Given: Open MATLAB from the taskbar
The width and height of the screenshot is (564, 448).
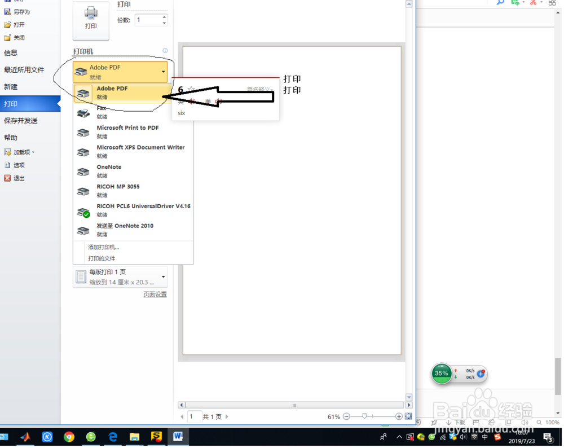Looking at the screenshot, I should pos(25,437).
